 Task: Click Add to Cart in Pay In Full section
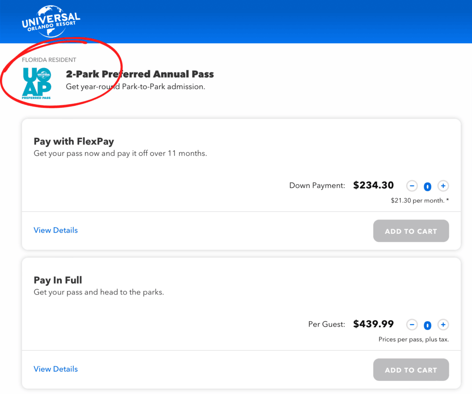pyautogui.click(x=411, y=370)
